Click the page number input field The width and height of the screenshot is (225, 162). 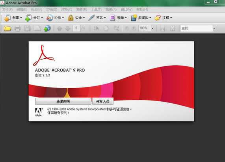(76, 28)
